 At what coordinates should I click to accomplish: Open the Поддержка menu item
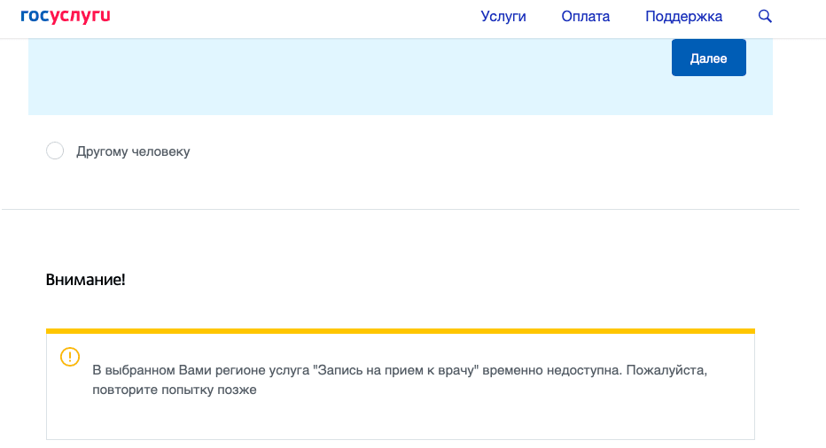coord(683,16)
